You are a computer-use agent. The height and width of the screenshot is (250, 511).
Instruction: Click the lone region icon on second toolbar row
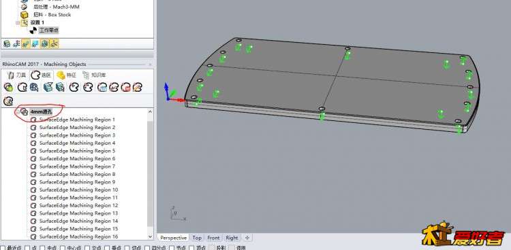click(x=8, y=101)
